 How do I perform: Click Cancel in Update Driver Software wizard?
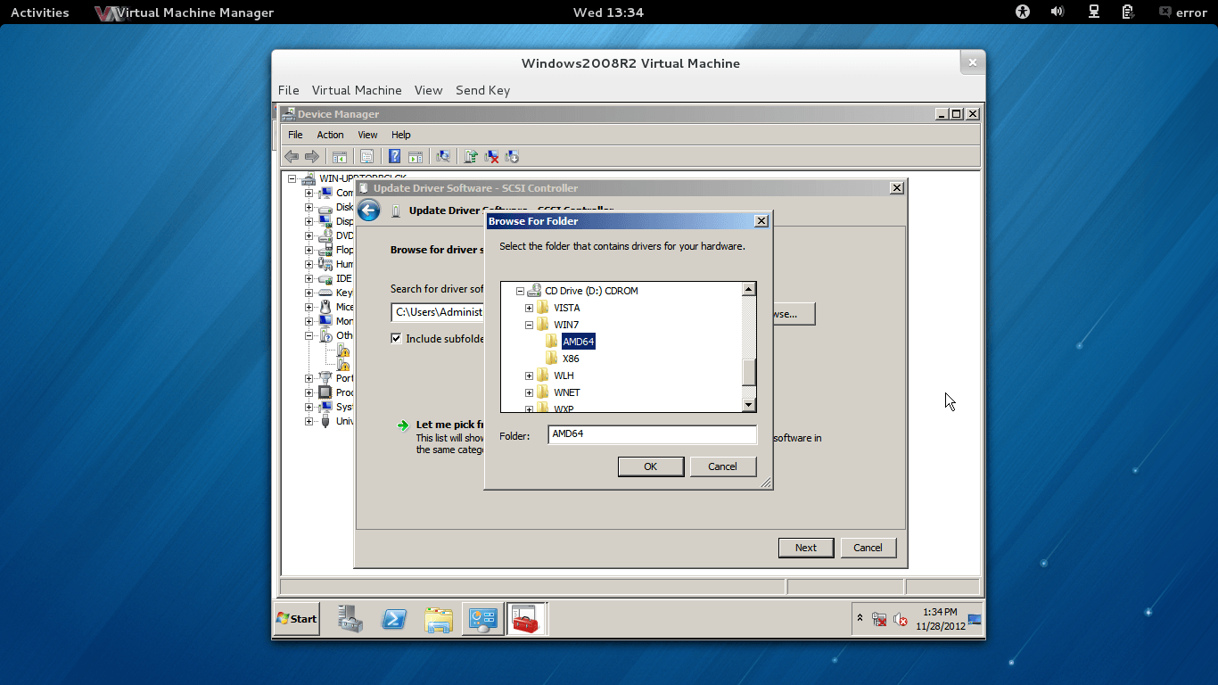tap(868, 548)
